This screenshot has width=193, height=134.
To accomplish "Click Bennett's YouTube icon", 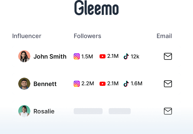I will point(103,84).
